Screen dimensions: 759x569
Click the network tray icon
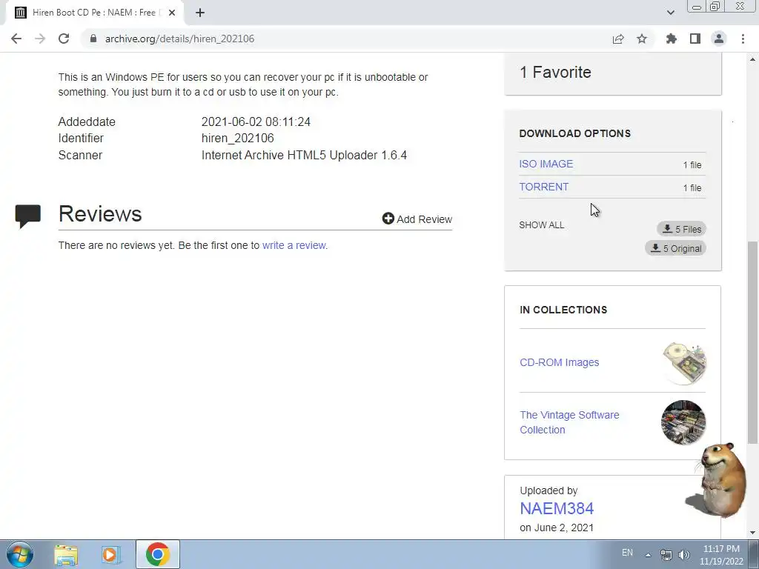coord(666,555)
